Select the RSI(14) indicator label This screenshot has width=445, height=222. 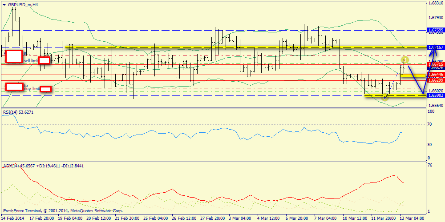pos(18,112)
